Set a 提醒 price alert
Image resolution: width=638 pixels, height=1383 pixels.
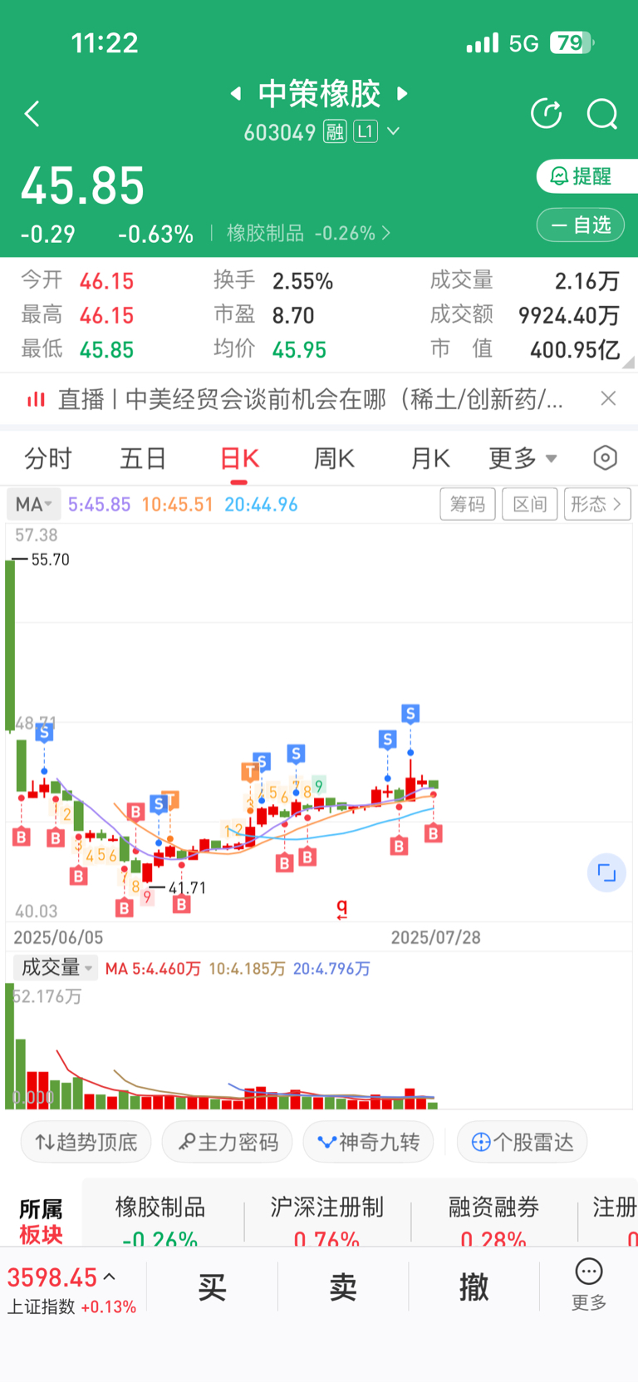587,176
